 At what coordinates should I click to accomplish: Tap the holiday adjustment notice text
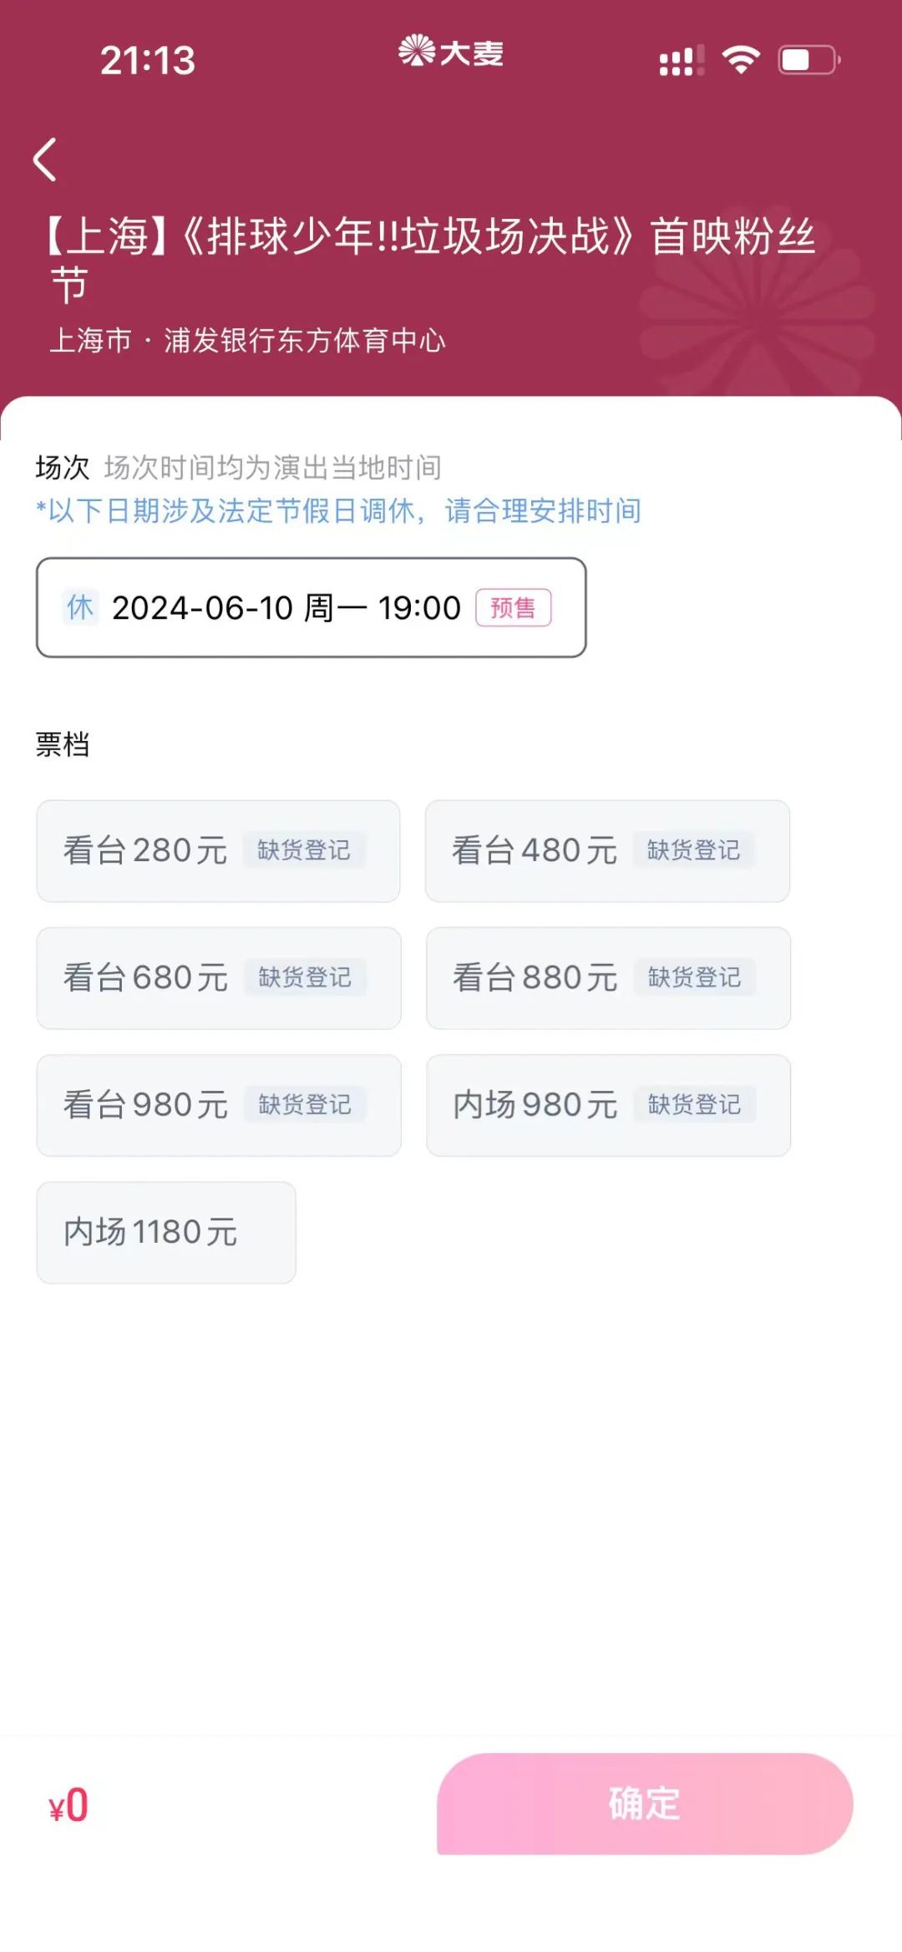[338, 510]
